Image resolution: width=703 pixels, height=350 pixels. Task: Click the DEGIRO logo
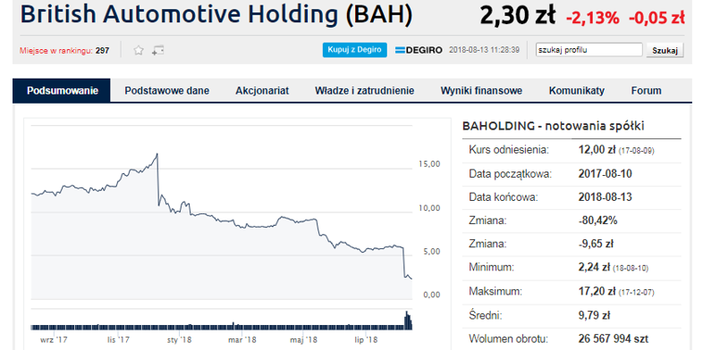(419, 50)
